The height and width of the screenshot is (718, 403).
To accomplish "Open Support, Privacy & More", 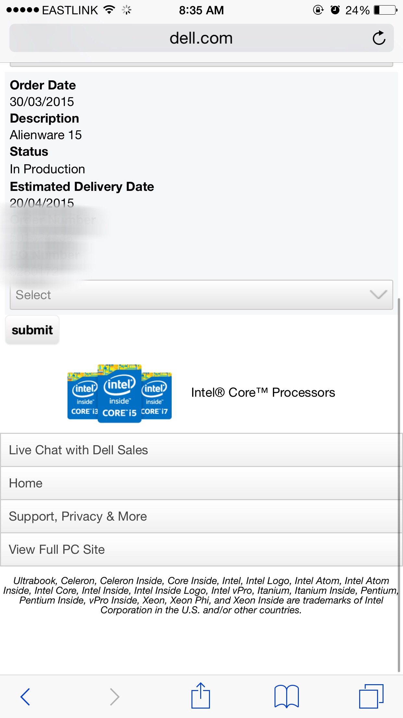I will (199, 516).
